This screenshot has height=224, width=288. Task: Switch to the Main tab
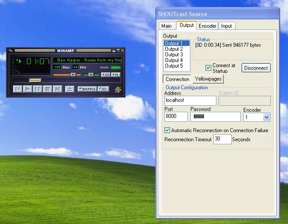pos(167,26)
